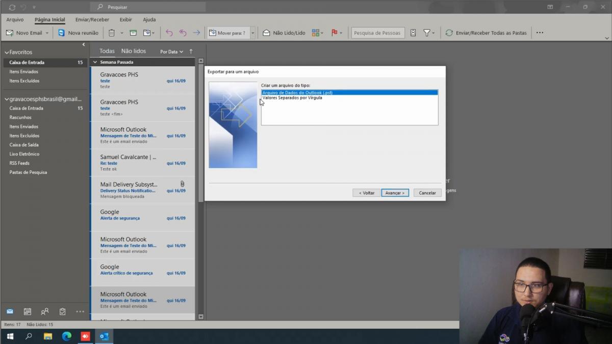Collapse the folder pane with the arrow
Image resolution: width=612 pixels, height=344 pixels.
tap(84, 44)
